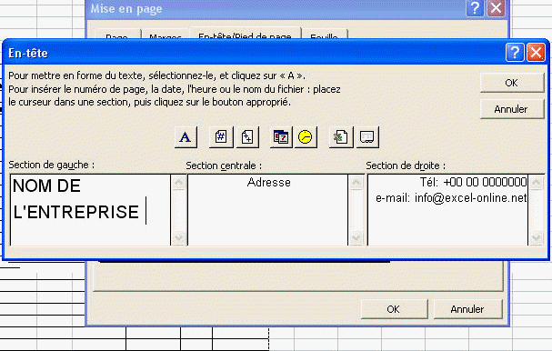The image size is (552, 351).
Task: Select the En-tête/Pied de page tab
Action: click(x=245, y=34)
